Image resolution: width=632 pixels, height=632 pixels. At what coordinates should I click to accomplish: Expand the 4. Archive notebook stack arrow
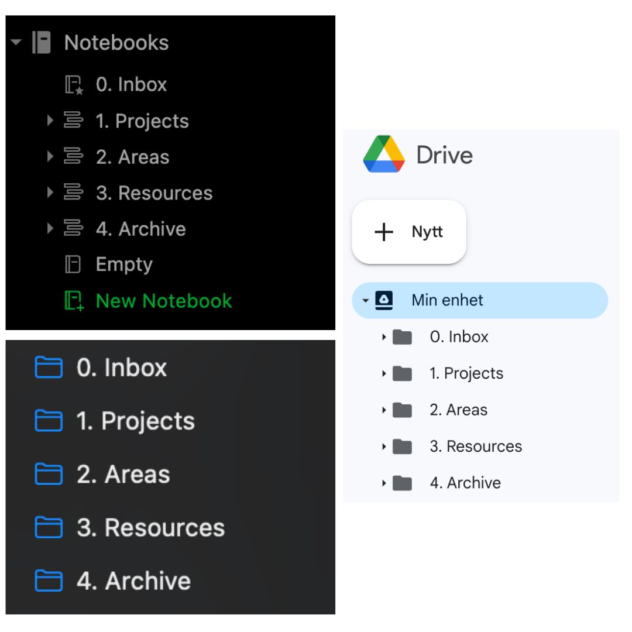coord(50,228)
